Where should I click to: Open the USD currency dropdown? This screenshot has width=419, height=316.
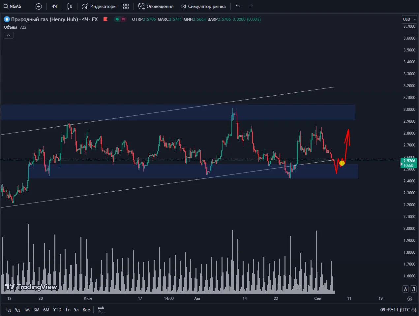(409, 19)
